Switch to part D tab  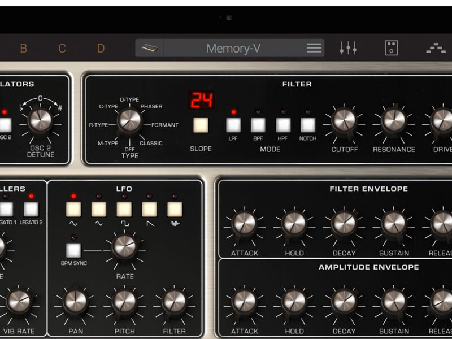[101, 48]
